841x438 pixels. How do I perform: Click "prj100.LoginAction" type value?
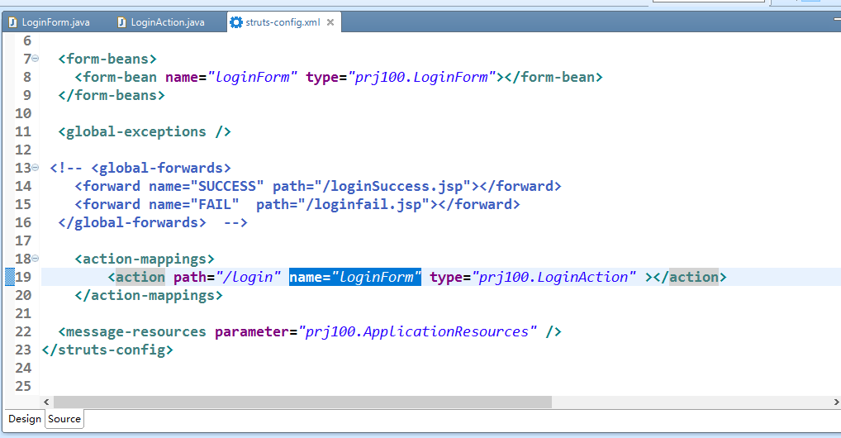[554, 277]
